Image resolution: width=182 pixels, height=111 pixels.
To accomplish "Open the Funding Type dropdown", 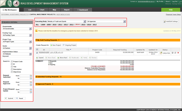I will tap(17, 35).
